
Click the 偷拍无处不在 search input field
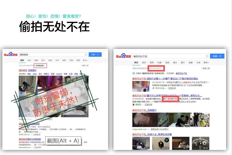pos(171,56)
